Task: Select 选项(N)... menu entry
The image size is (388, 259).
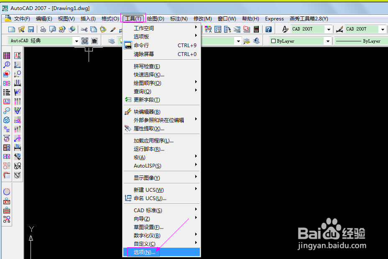Action: pos(162,252)
